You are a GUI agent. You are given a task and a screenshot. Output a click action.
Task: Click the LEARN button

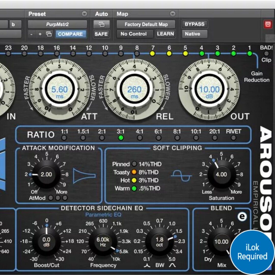tap(166, 34)
